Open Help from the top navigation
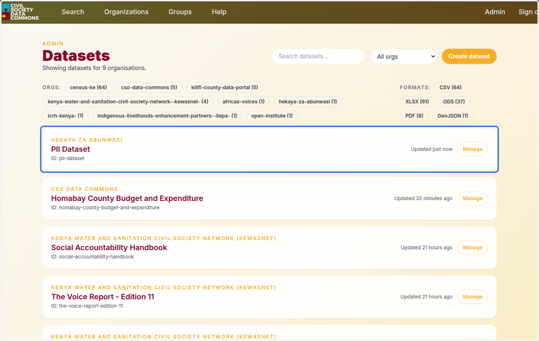539x341 pixels. click(219, 12)
